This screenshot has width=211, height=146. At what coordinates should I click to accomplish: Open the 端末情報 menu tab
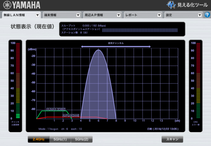[x=62, y=15]
